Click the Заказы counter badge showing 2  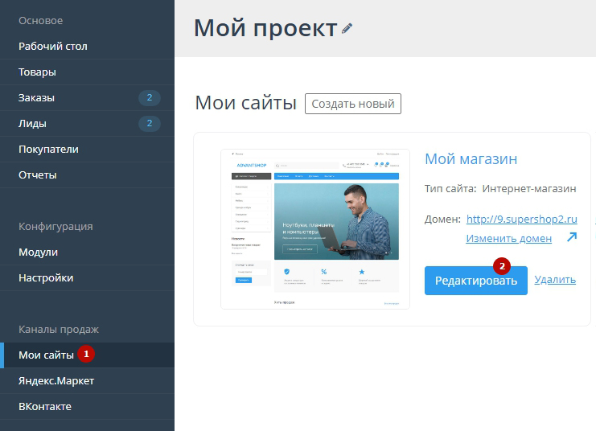pos(149,98)
